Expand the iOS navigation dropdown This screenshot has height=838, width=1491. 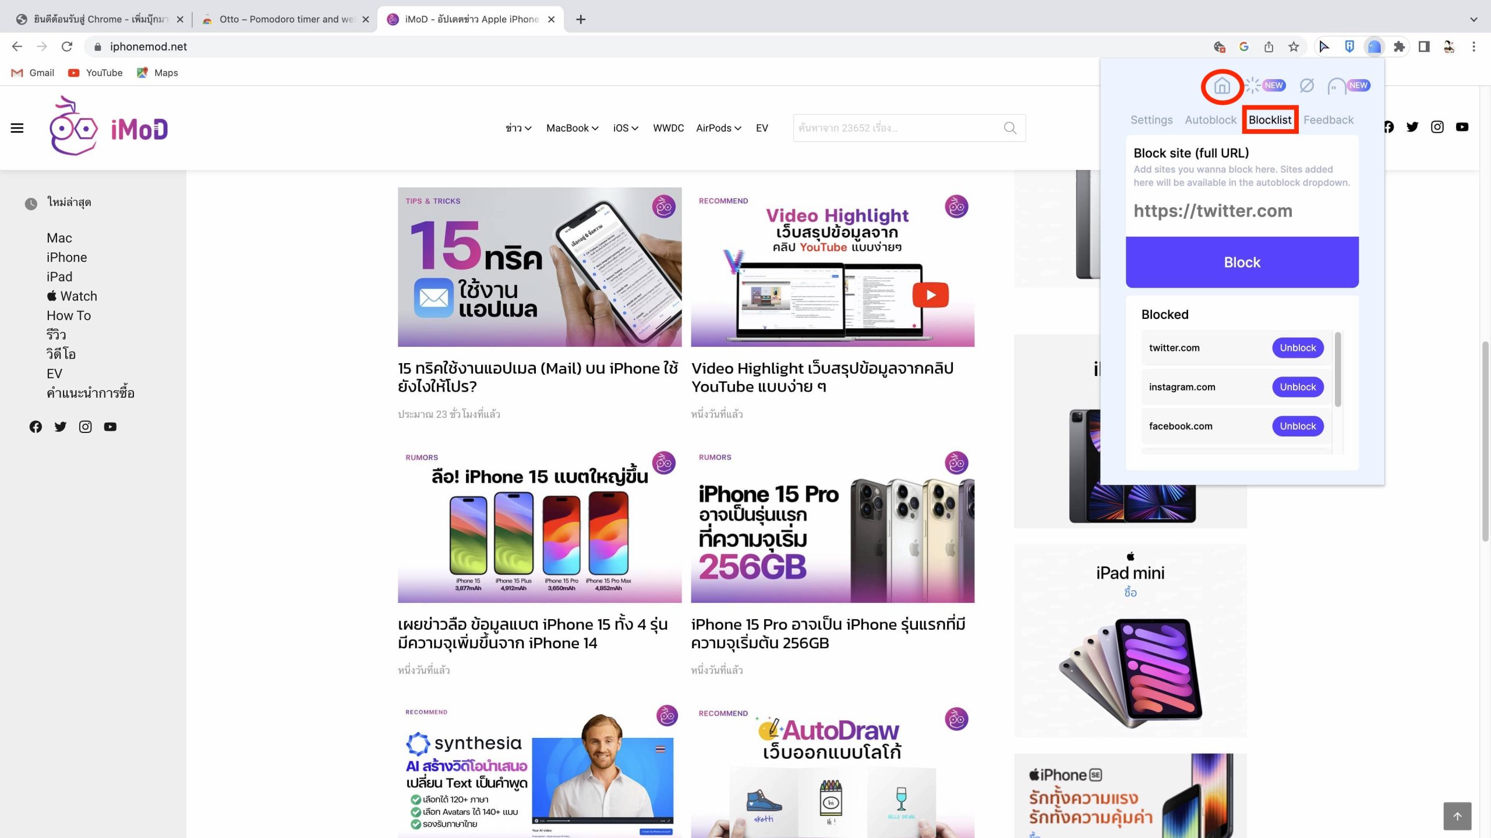626,128
